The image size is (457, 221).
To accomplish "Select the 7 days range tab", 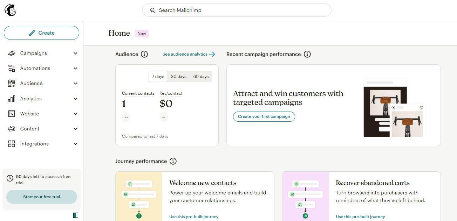I will [x=158, y=77].
